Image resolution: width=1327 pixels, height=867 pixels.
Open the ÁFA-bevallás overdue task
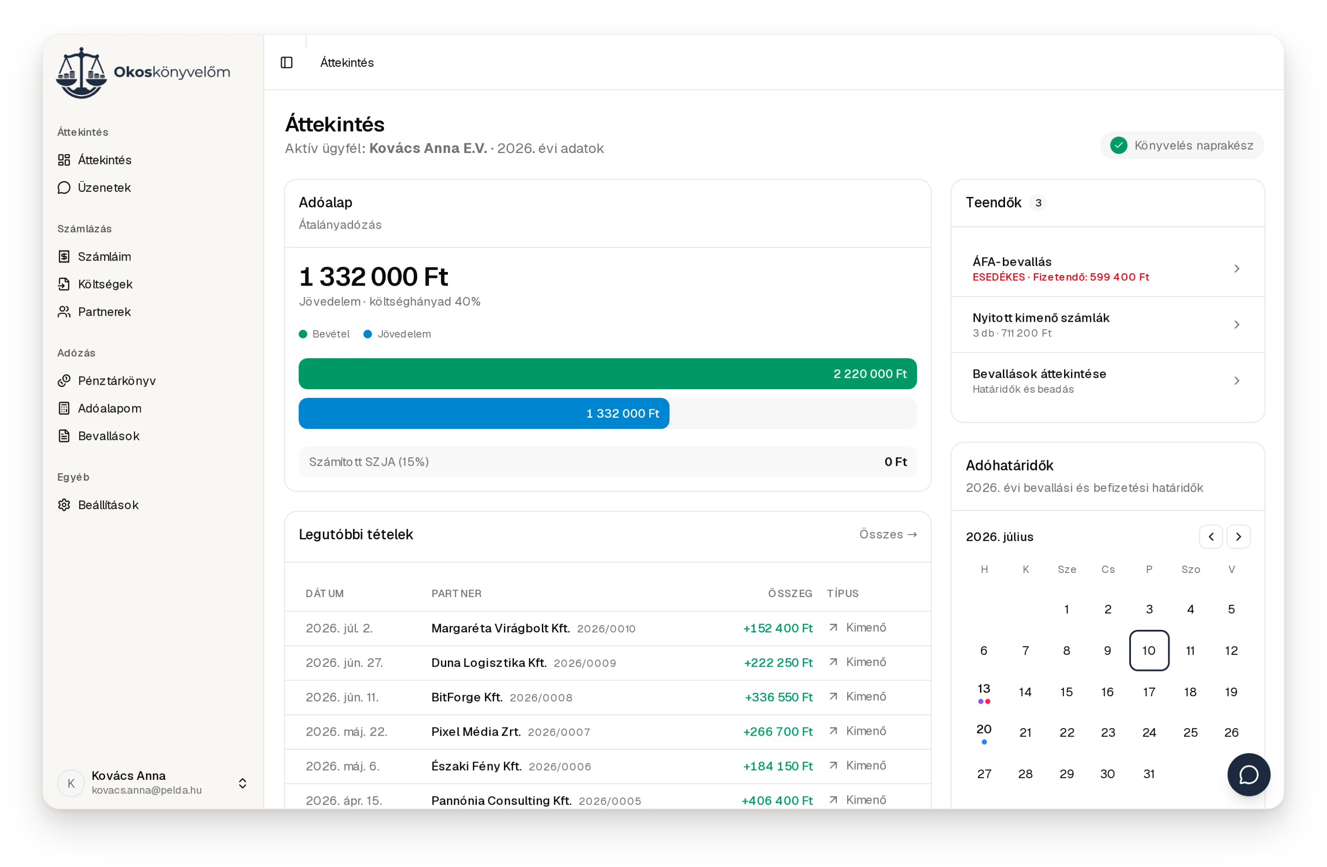[x=1107, y=269]
